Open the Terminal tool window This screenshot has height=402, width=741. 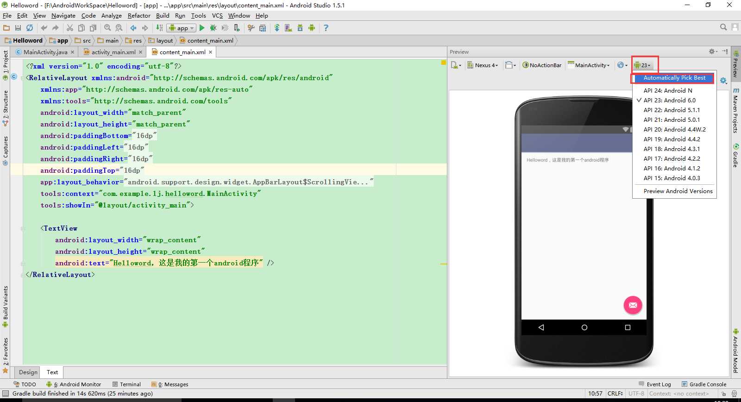pyautogui.click(x=126, y=384)
